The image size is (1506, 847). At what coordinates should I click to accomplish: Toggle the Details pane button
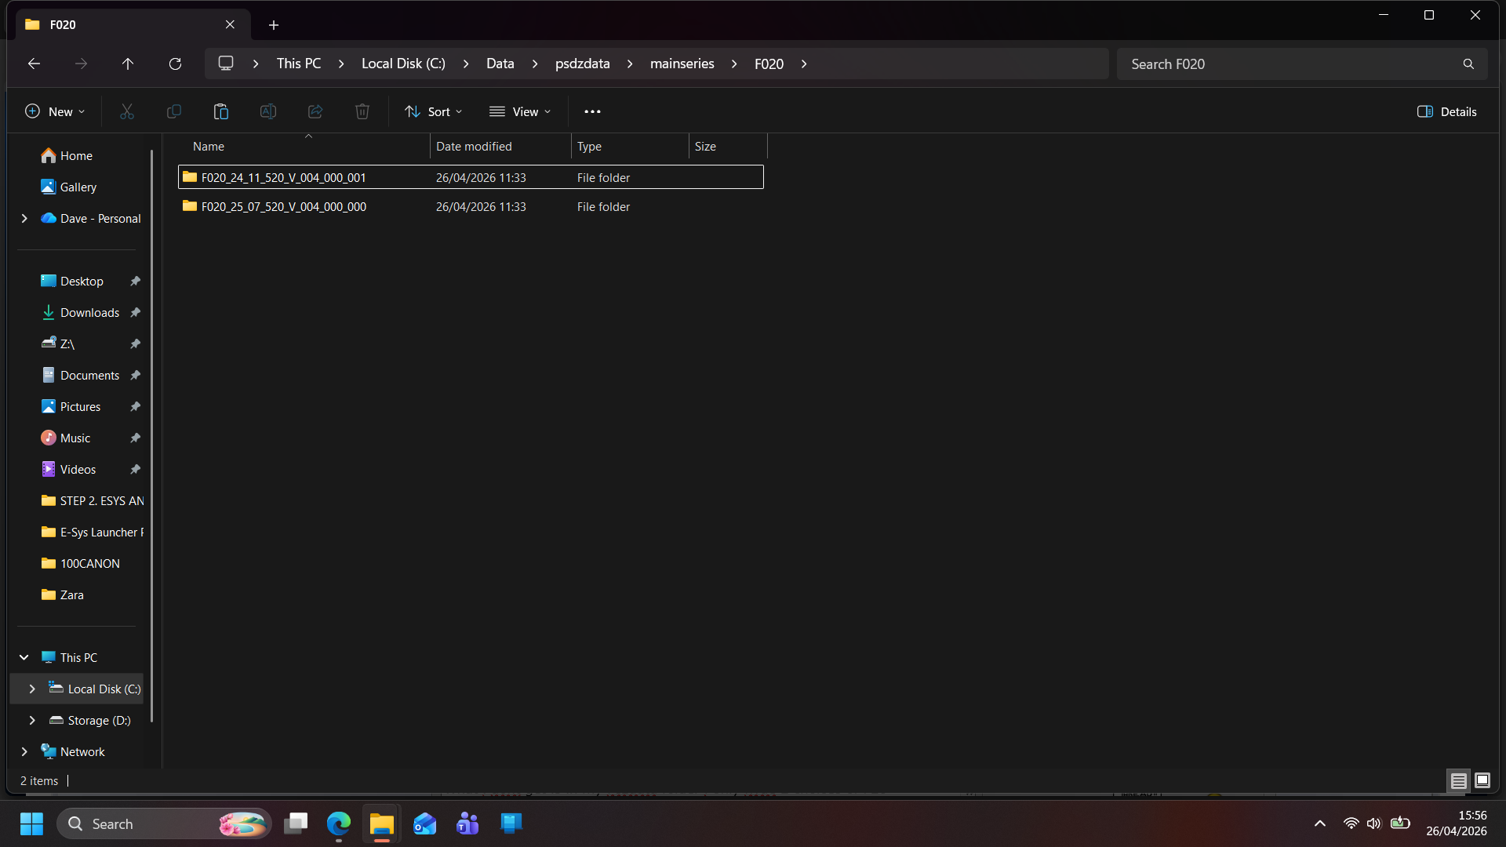tap(1446, 111)
